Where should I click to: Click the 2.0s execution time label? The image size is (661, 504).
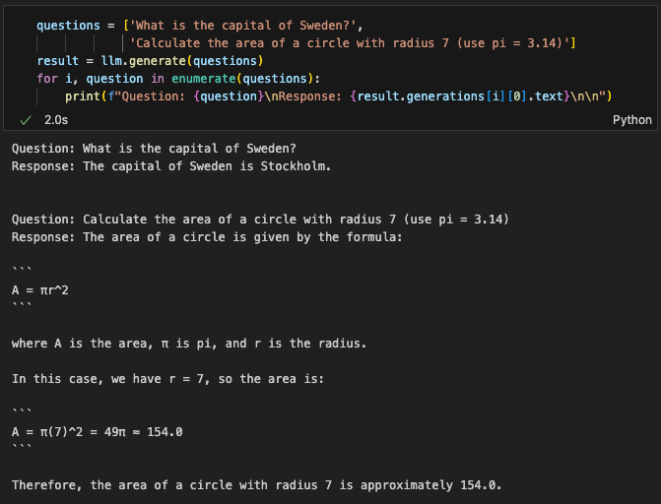[x=56, y=120]
